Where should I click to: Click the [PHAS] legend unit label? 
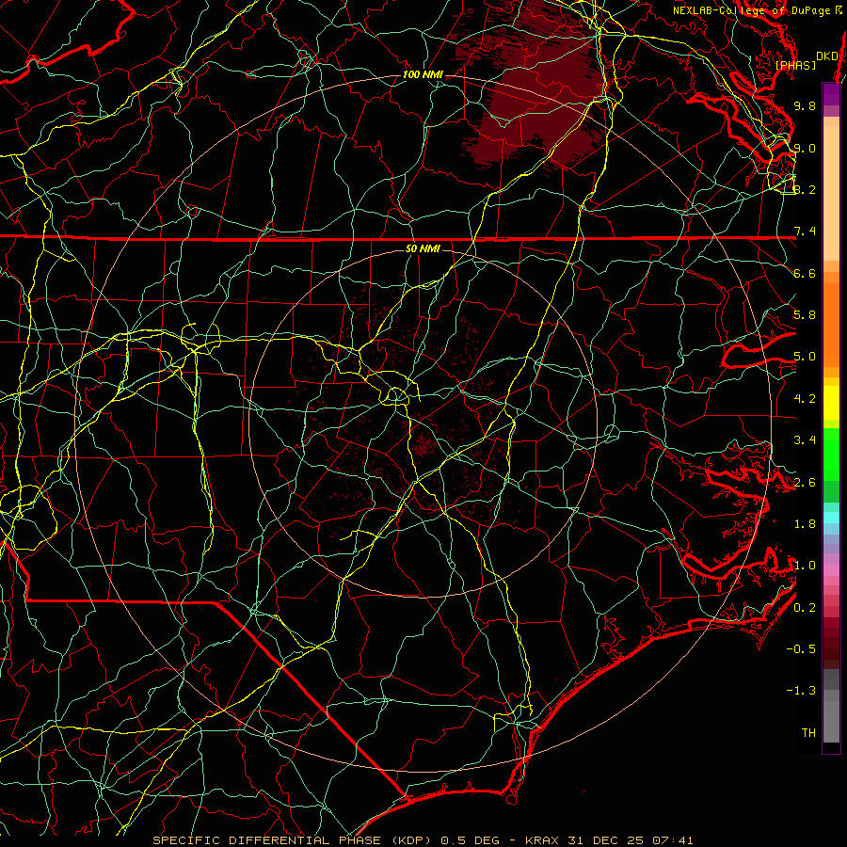pos(795,65)
